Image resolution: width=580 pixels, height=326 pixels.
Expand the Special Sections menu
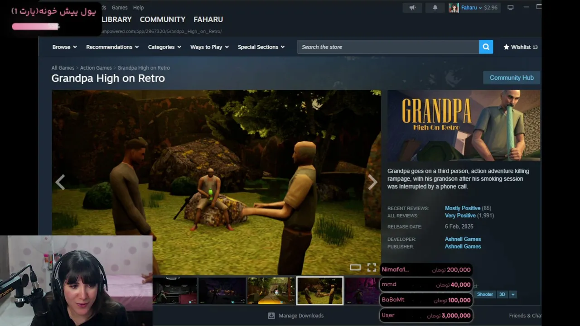tap(261, 47)
